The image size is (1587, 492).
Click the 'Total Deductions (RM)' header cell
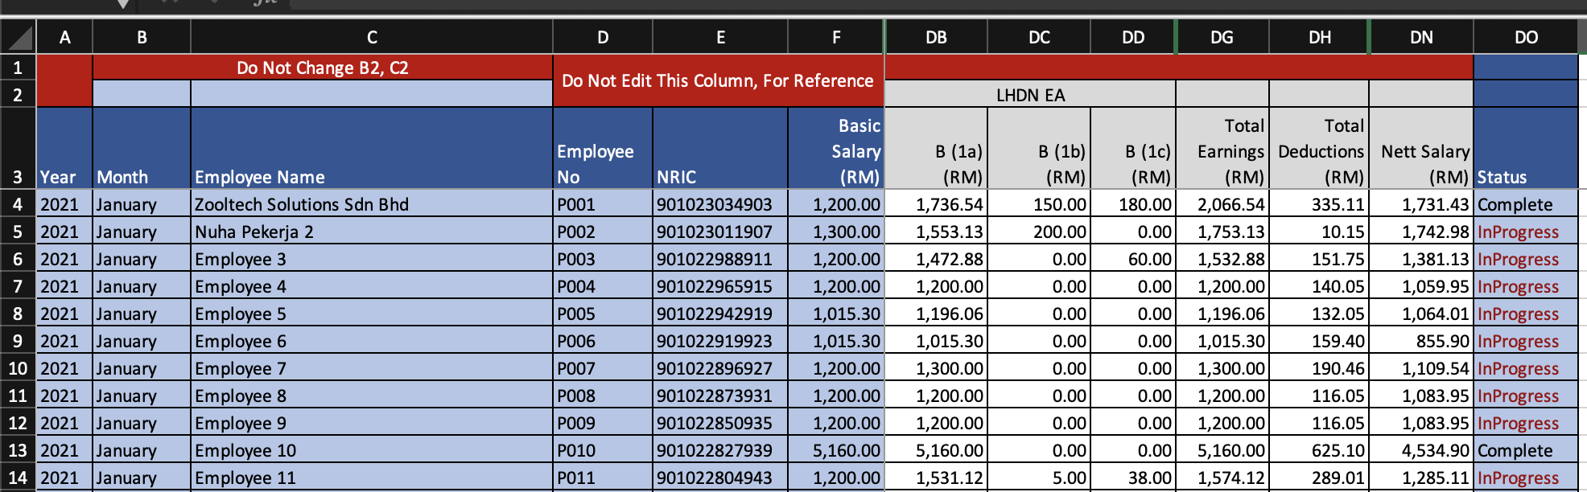pos(1319,149)
